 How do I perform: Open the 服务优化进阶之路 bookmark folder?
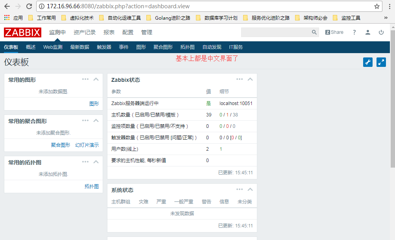266,18
